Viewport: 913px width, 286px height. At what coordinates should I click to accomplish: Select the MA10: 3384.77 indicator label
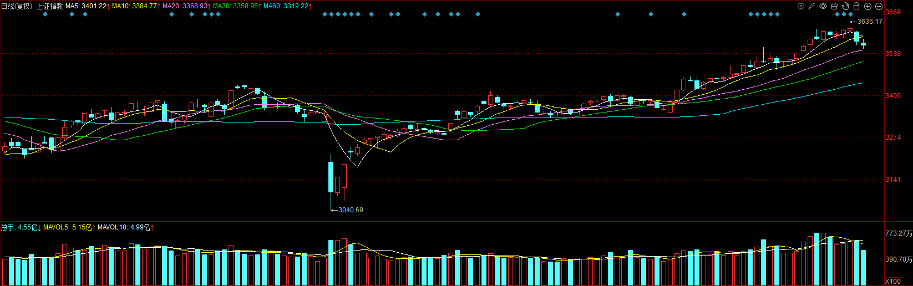click(135, 6)
